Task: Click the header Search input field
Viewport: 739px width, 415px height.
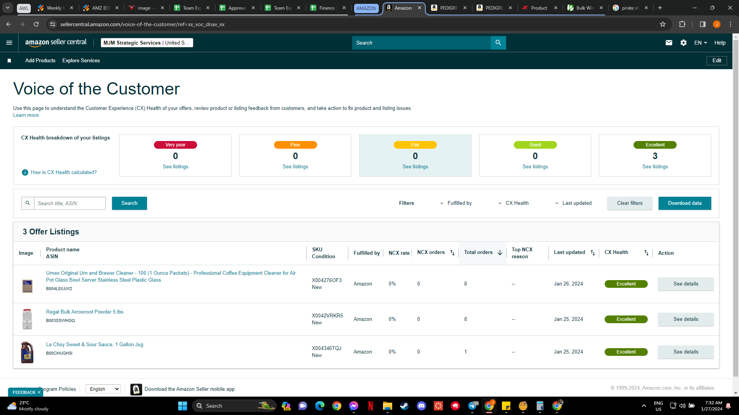Action: [421, 43]
